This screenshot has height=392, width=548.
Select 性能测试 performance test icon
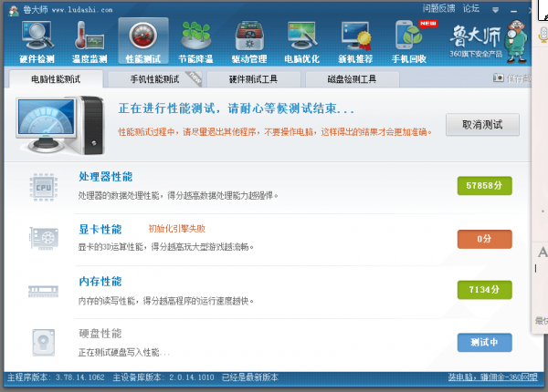coord(143,42)
